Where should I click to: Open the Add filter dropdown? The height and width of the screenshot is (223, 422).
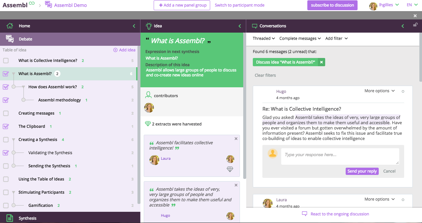[x=336, y=39]
